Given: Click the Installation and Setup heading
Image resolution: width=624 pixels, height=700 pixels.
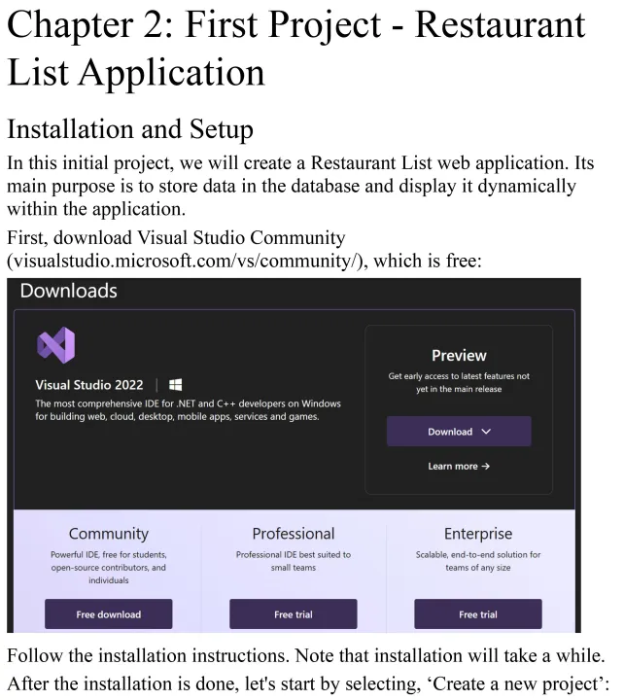Looking at the screenshot, I should coord(130,129).
